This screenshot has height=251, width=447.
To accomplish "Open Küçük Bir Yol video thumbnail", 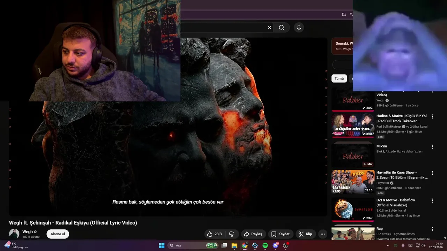I will (x=353, y=125).
